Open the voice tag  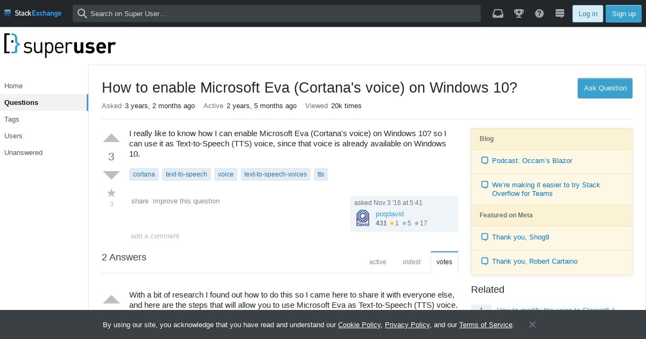coord(226,174)
